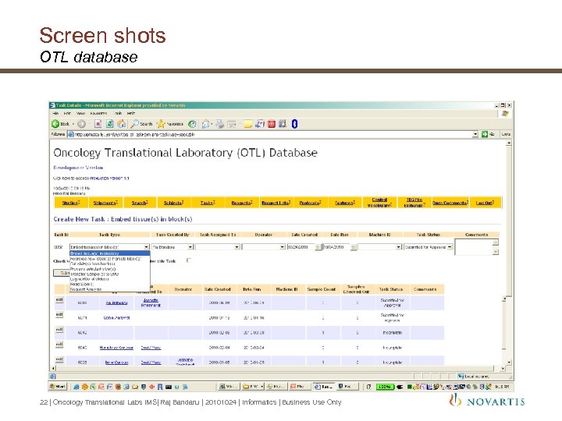Screen dimensions: 562x421
Task: Open the calendar picker next to Date Run
Action: pyautogui.click(x=354, y=247)
